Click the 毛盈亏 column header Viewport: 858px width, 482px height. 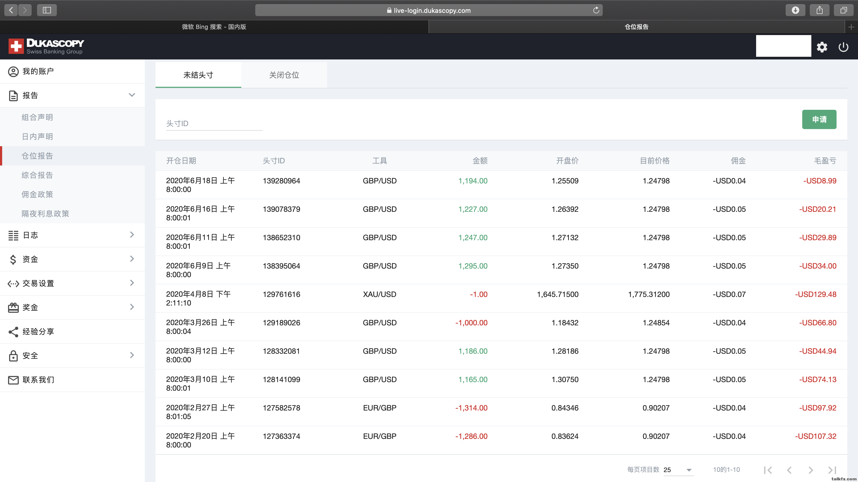point(825,161)
